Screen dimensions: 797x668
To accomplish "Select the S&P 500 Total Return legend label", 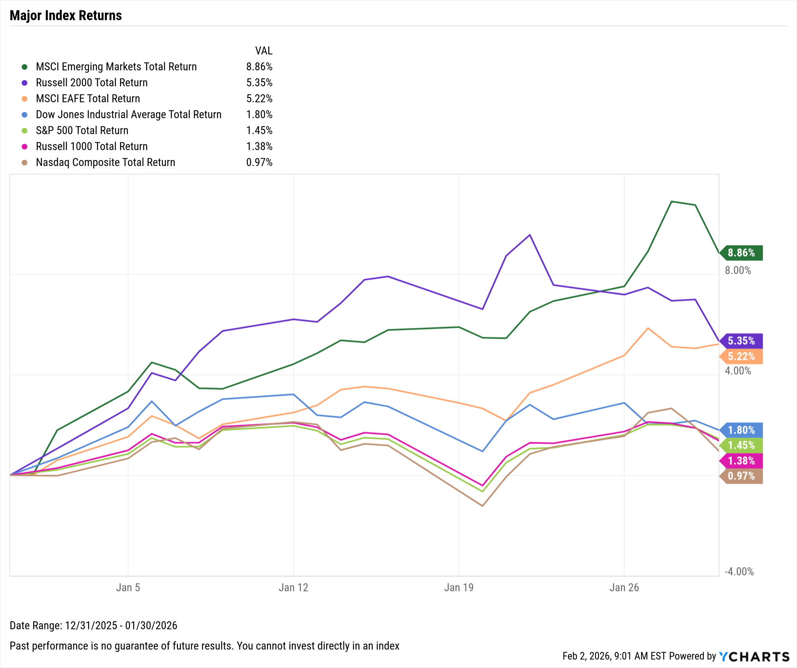I will (82, 131).
